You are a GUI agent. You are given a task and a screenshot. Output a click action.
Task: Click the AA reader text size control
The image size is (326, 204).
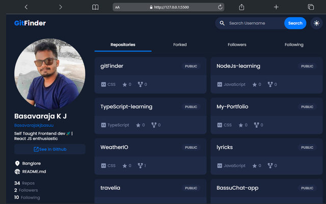(118, 7)
